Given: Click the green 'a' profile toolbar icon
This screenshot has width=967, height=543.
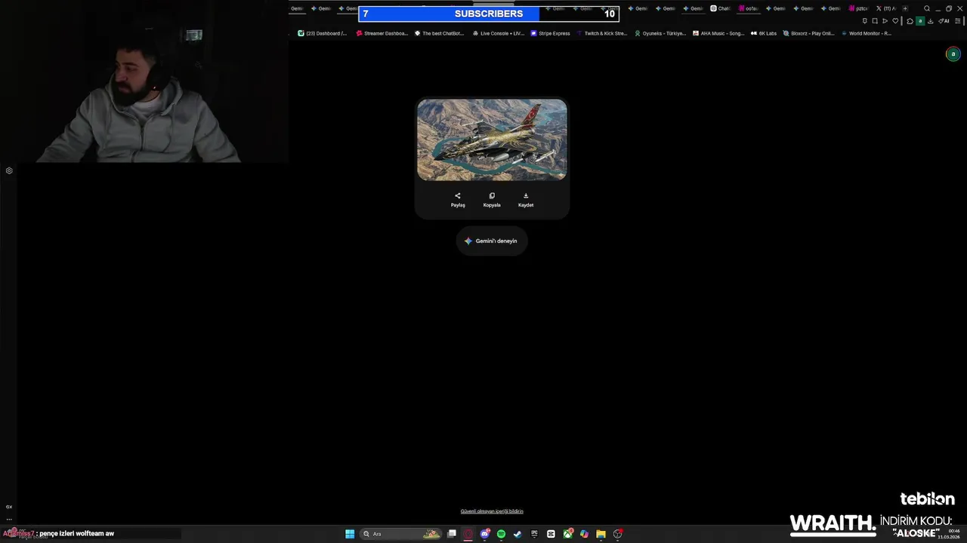Looking at the screenshot, I should click(920, 21).
